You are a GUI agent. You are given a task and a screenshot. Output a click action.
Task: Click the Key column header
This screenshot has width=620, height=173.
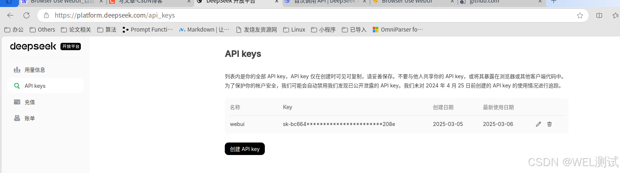click(x=288, y=107)
